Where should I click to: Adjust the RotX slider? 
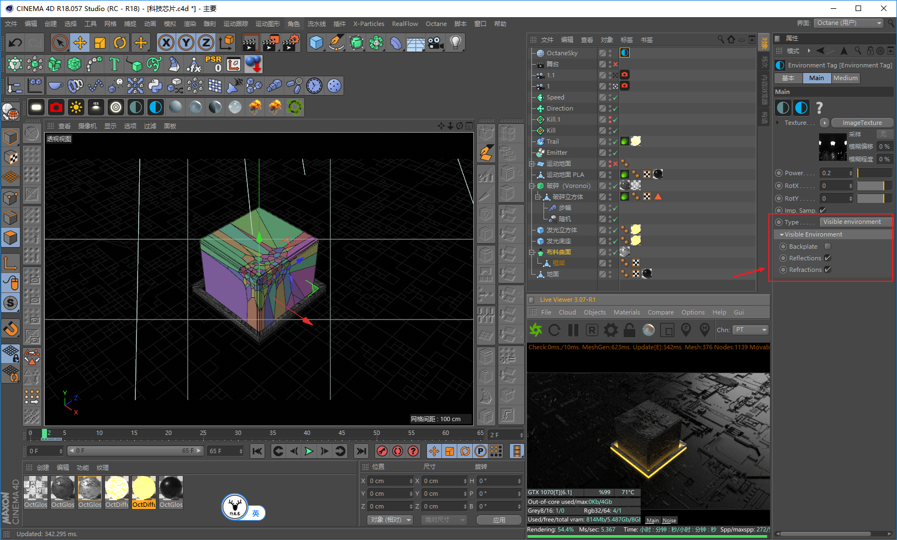click(x=874, y=186)
